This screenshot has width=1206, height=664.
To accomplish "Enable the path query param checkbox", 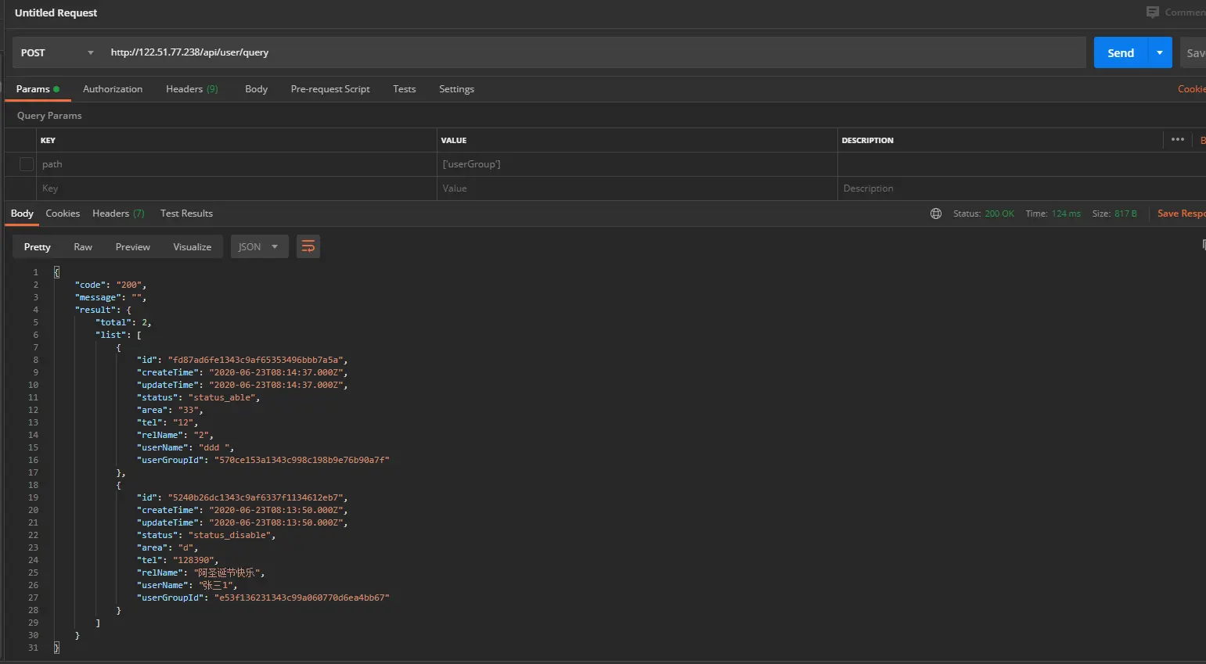I will point(27,164).
